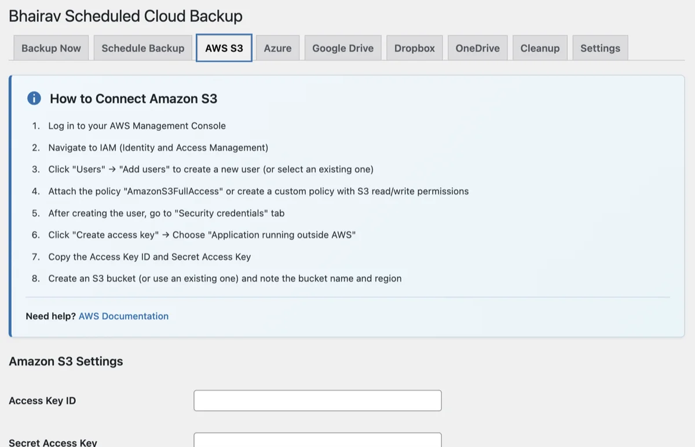The height and width of the screenshot is (447, 695).
Task: Click the How to Connect Amazon S3 heading
Action: (133, 98)
